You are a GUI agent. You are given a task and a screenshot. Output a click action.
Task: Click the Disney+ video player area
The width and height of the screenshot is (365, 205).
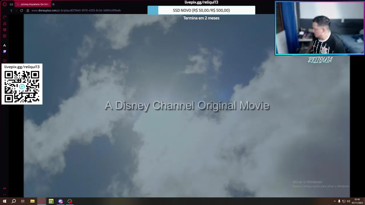coord(187,105)
